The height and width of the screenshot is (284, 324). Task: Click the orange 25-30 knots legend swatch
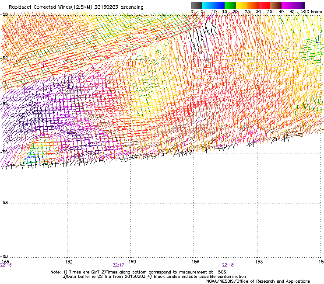point(253,5)
